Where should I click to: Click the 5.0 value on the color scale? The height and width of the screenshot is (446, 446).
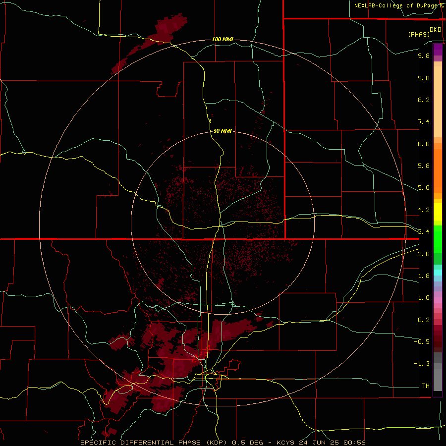tap(424, 188)
